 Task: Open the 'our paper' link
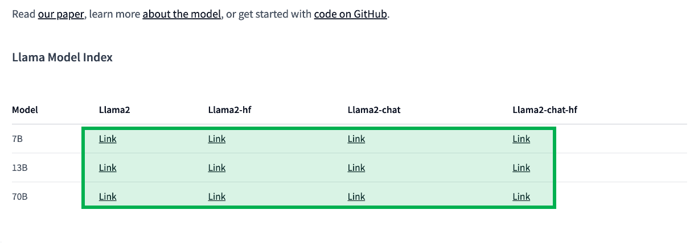(x=61, y=14)
